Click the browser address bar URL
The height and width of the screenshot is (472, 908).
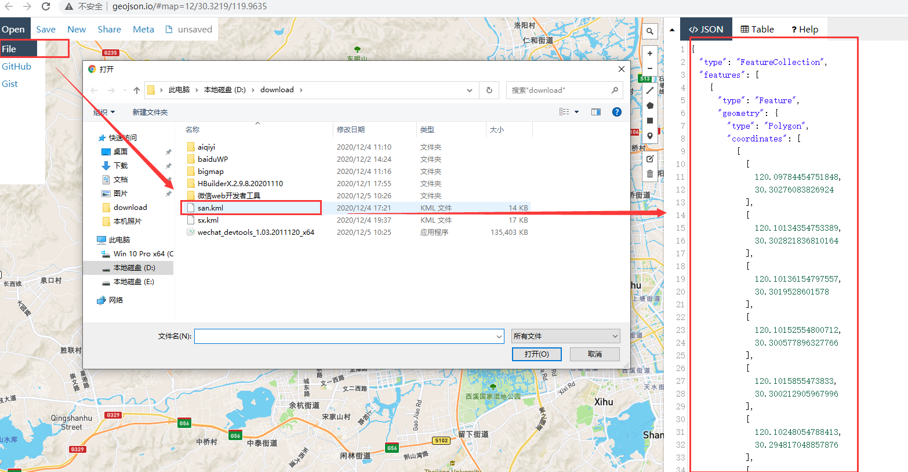(x=190, y=6)
